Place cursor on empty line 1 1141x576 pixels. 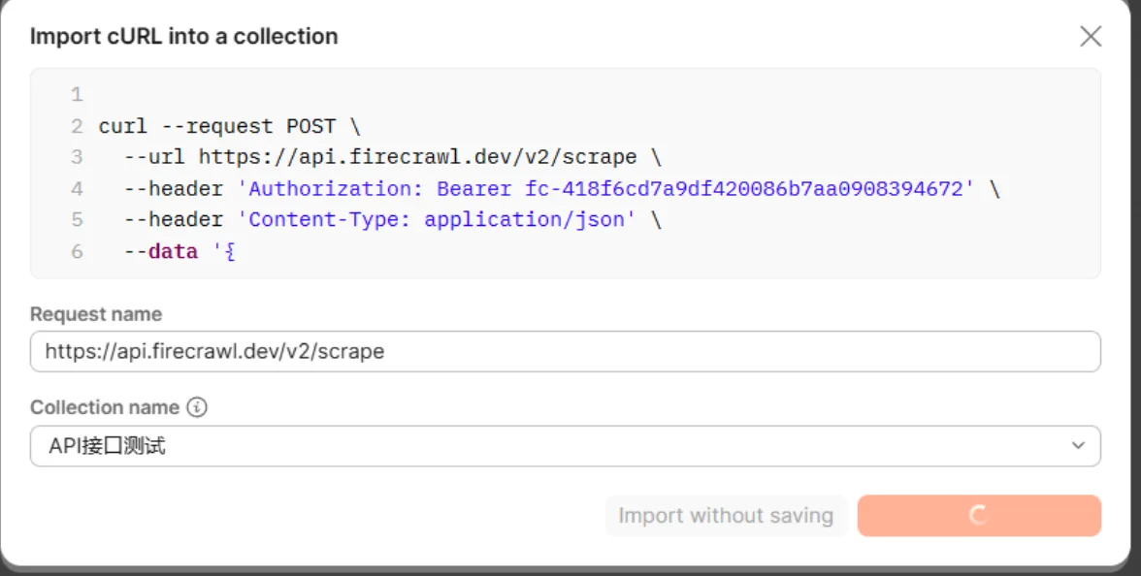click(x=582, y=95)
